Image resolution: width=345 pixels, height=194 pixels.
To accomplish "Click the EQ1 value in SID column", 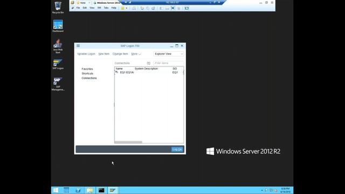I will tap(175, 72).
